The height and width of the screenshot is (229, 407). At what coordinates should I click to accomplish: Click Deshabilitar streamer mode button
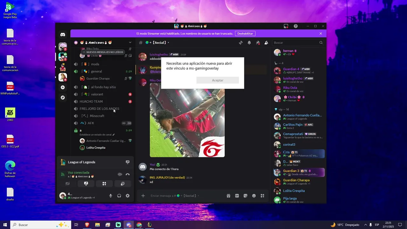[245, 33]
